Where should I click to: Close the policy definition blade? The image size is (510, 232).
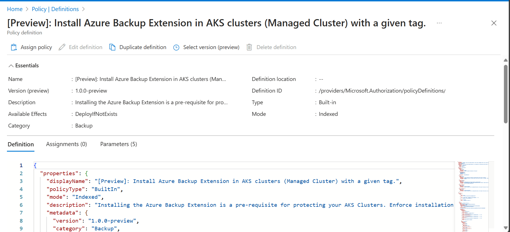coord(494,23)
